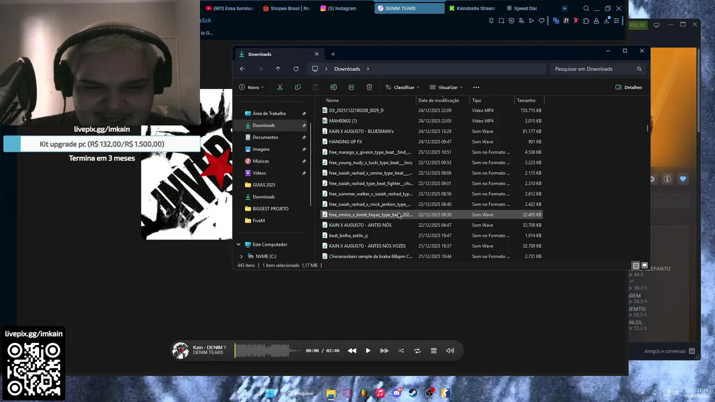Click the browser search magnifier icon
This screenshot has height=402, width=715.
pos(586,8)
